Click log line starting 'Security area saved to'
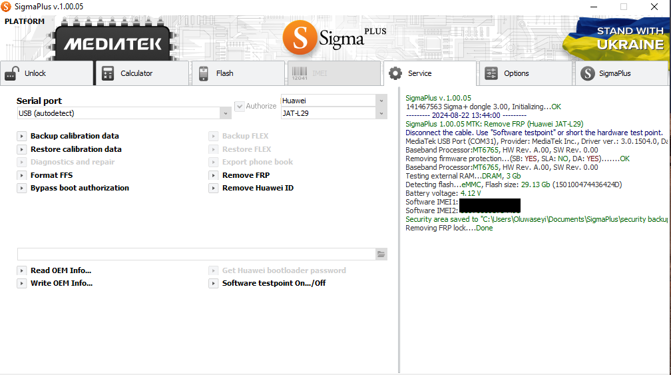The image size is (671, 375). click(537, 220)
